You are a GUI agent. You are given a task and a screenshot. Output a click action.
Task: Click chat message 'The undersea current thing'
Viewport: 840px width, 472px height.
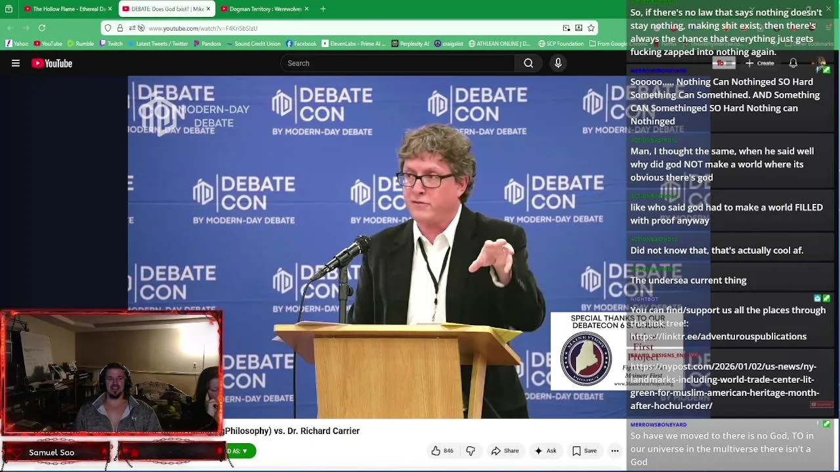(x=688, y=281)
